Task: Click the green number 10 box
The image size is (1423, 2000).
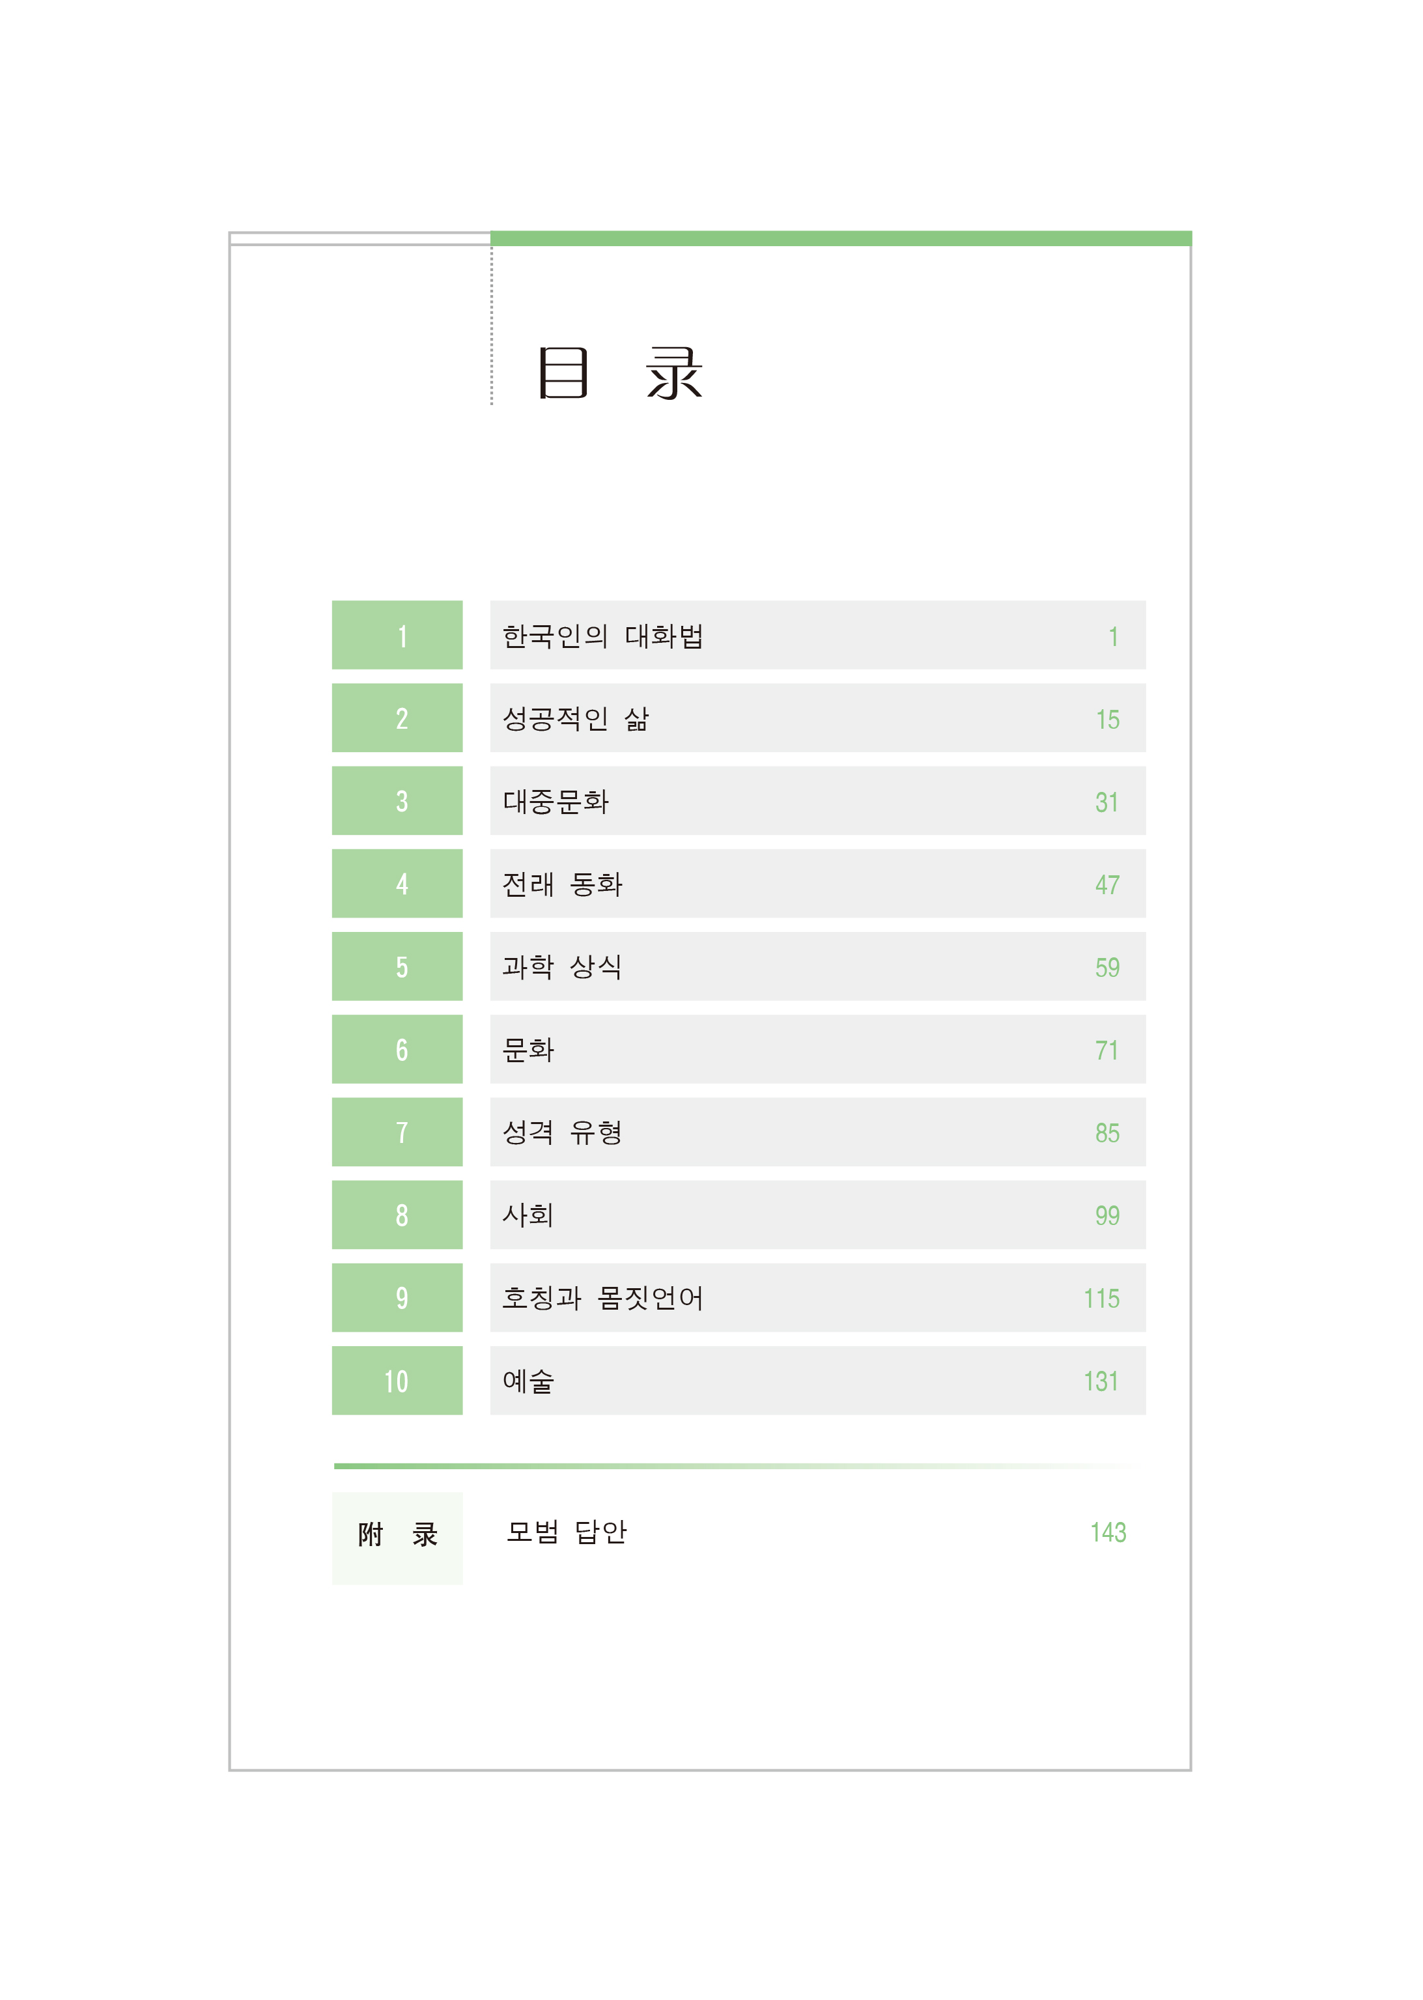Action: pos(397,1381)
